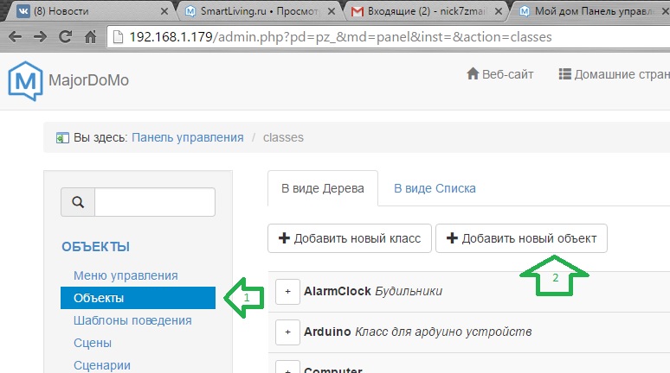Go to Панель управления breadcrumb link

click(x=188, y=137)
